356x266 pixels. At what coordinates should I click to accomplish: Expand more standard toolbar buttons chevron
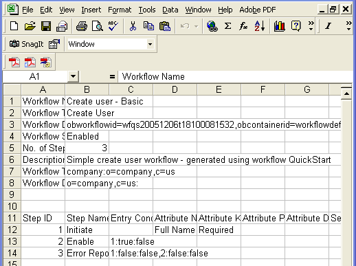tap(311, 26)
